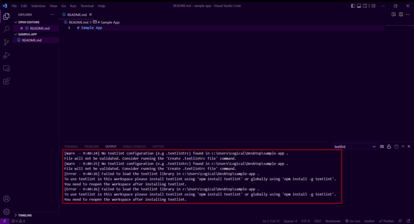Toggle output auto scroll lock
Viewport: 414px width, 224px height.
[x=389, y=146]
